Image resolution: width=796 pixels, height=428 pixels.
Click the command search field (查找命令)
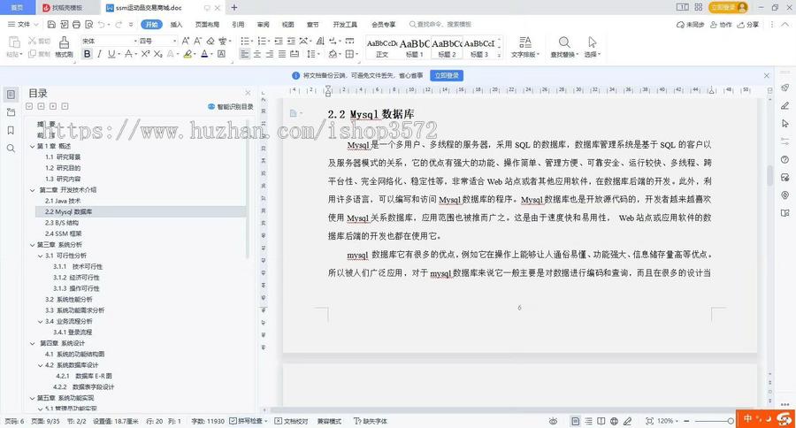[440, 25]
